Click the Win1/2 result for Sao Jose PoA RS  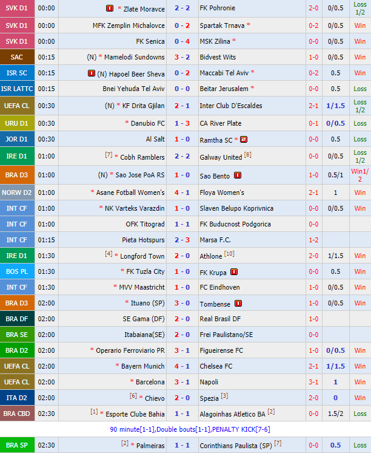359,175
